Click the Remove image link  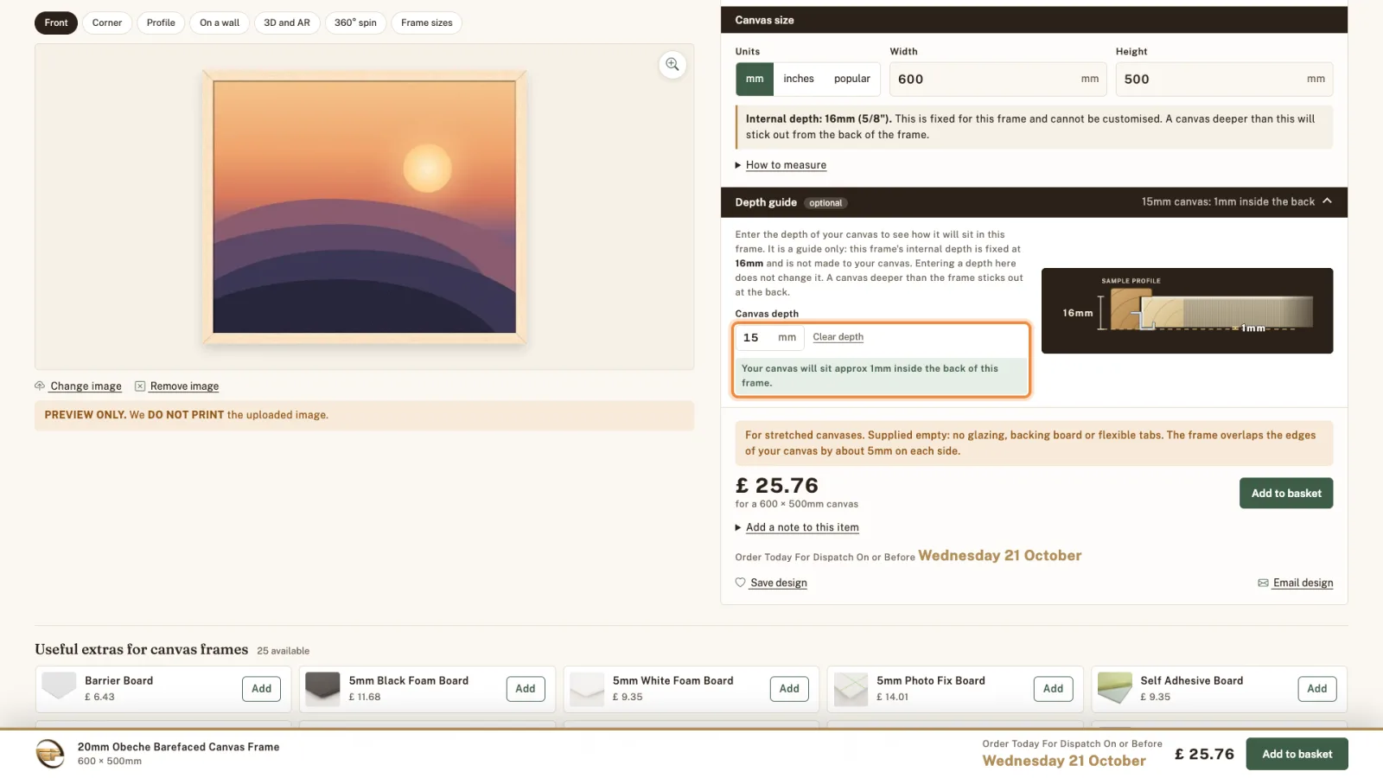click(x=184, y=386)
